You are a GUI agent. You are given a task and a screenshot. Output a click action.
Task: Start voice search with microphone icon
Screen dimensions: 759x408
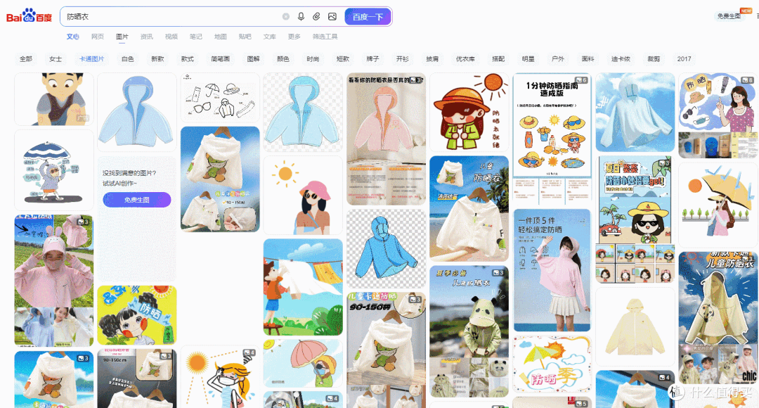pos(301,16)
